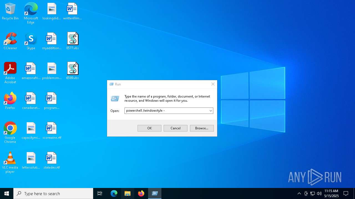Launch Edge from the taskbar
This screenshot has width=355, height=199.
coord(114,193)
